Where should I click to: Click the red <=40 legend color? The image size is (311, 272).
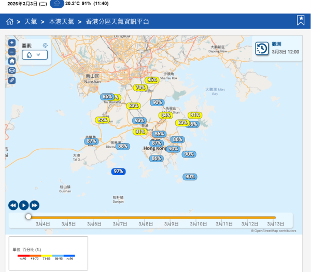point(24,256)
